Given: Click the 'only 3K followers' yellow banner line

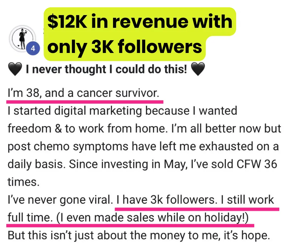Looking at the screenshot, I should pos(125,47).
